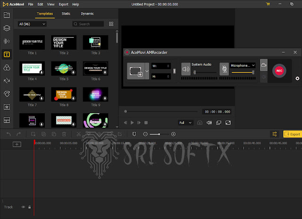Click the W width field in AMRecorder
The image size is (302, 219).
tap(161, 66)
